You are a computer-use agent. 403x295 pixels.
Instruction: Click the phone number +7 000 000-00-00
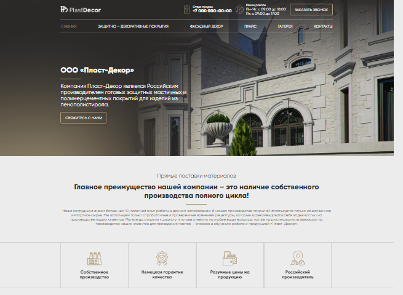click(212, 11)
